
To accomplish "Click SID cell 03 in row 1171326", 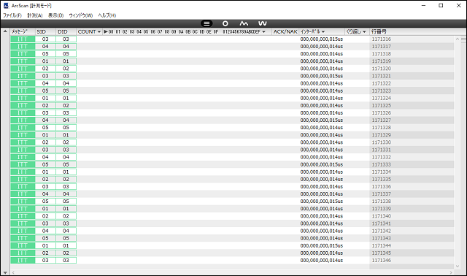I will click(45, 113).
